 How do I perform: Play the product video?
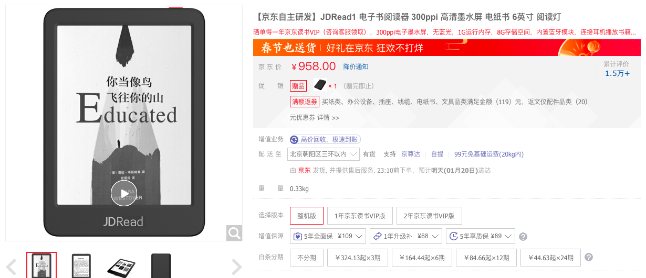tap(124, 193)
